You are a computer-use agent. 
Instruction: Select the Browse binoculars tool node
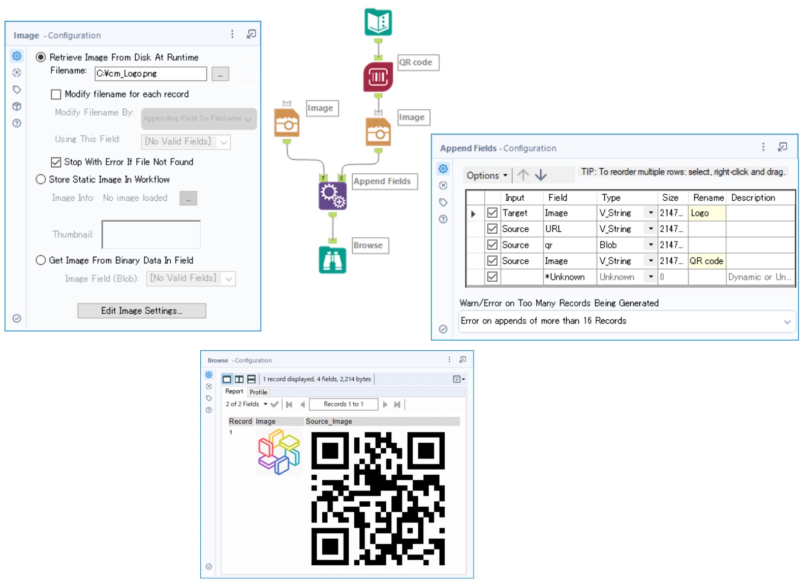pos(332,260)
